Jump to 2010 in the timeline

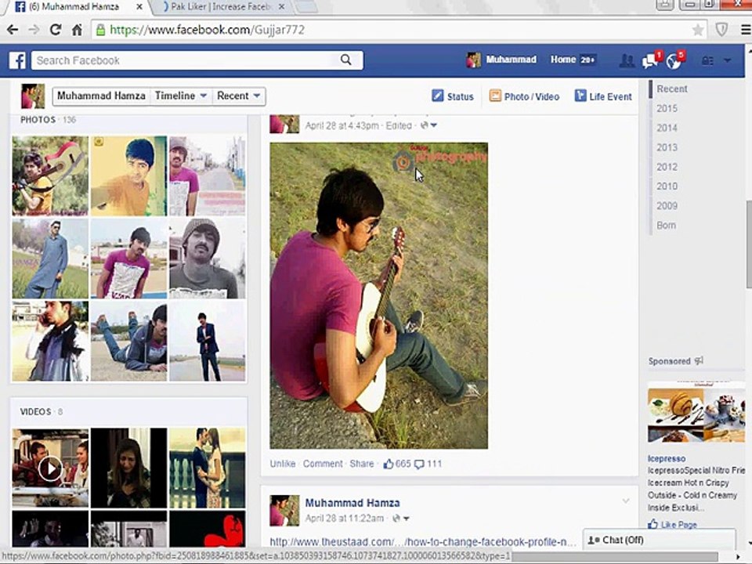pyautogui.click(x=667, y=186)
